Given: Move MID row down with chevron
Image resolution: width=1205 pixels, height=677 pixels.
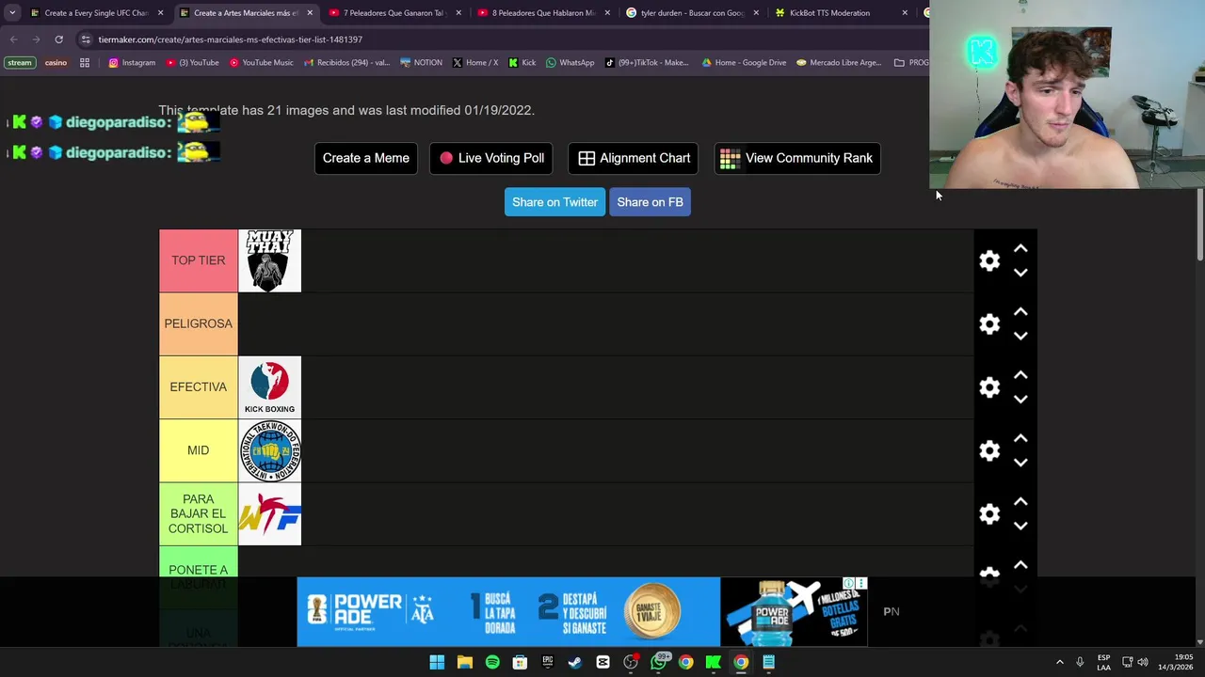Looking at the screenshot, I should pyautogui.click(x=1020, y=463).
